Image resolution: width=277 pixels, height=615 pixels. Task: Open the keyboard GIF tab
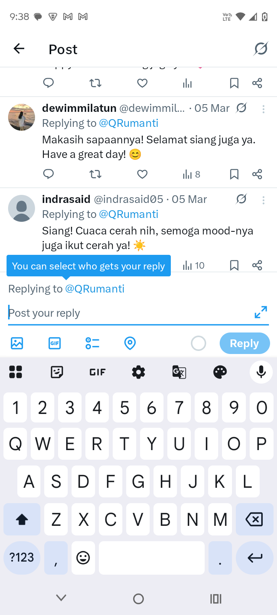97,372
